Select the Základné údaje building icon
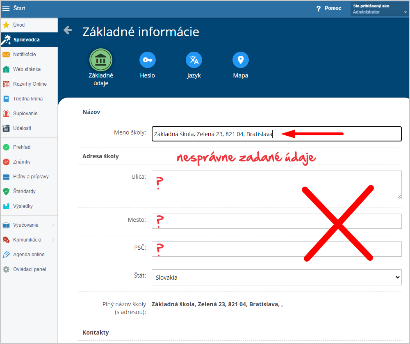 coord(101,60)
